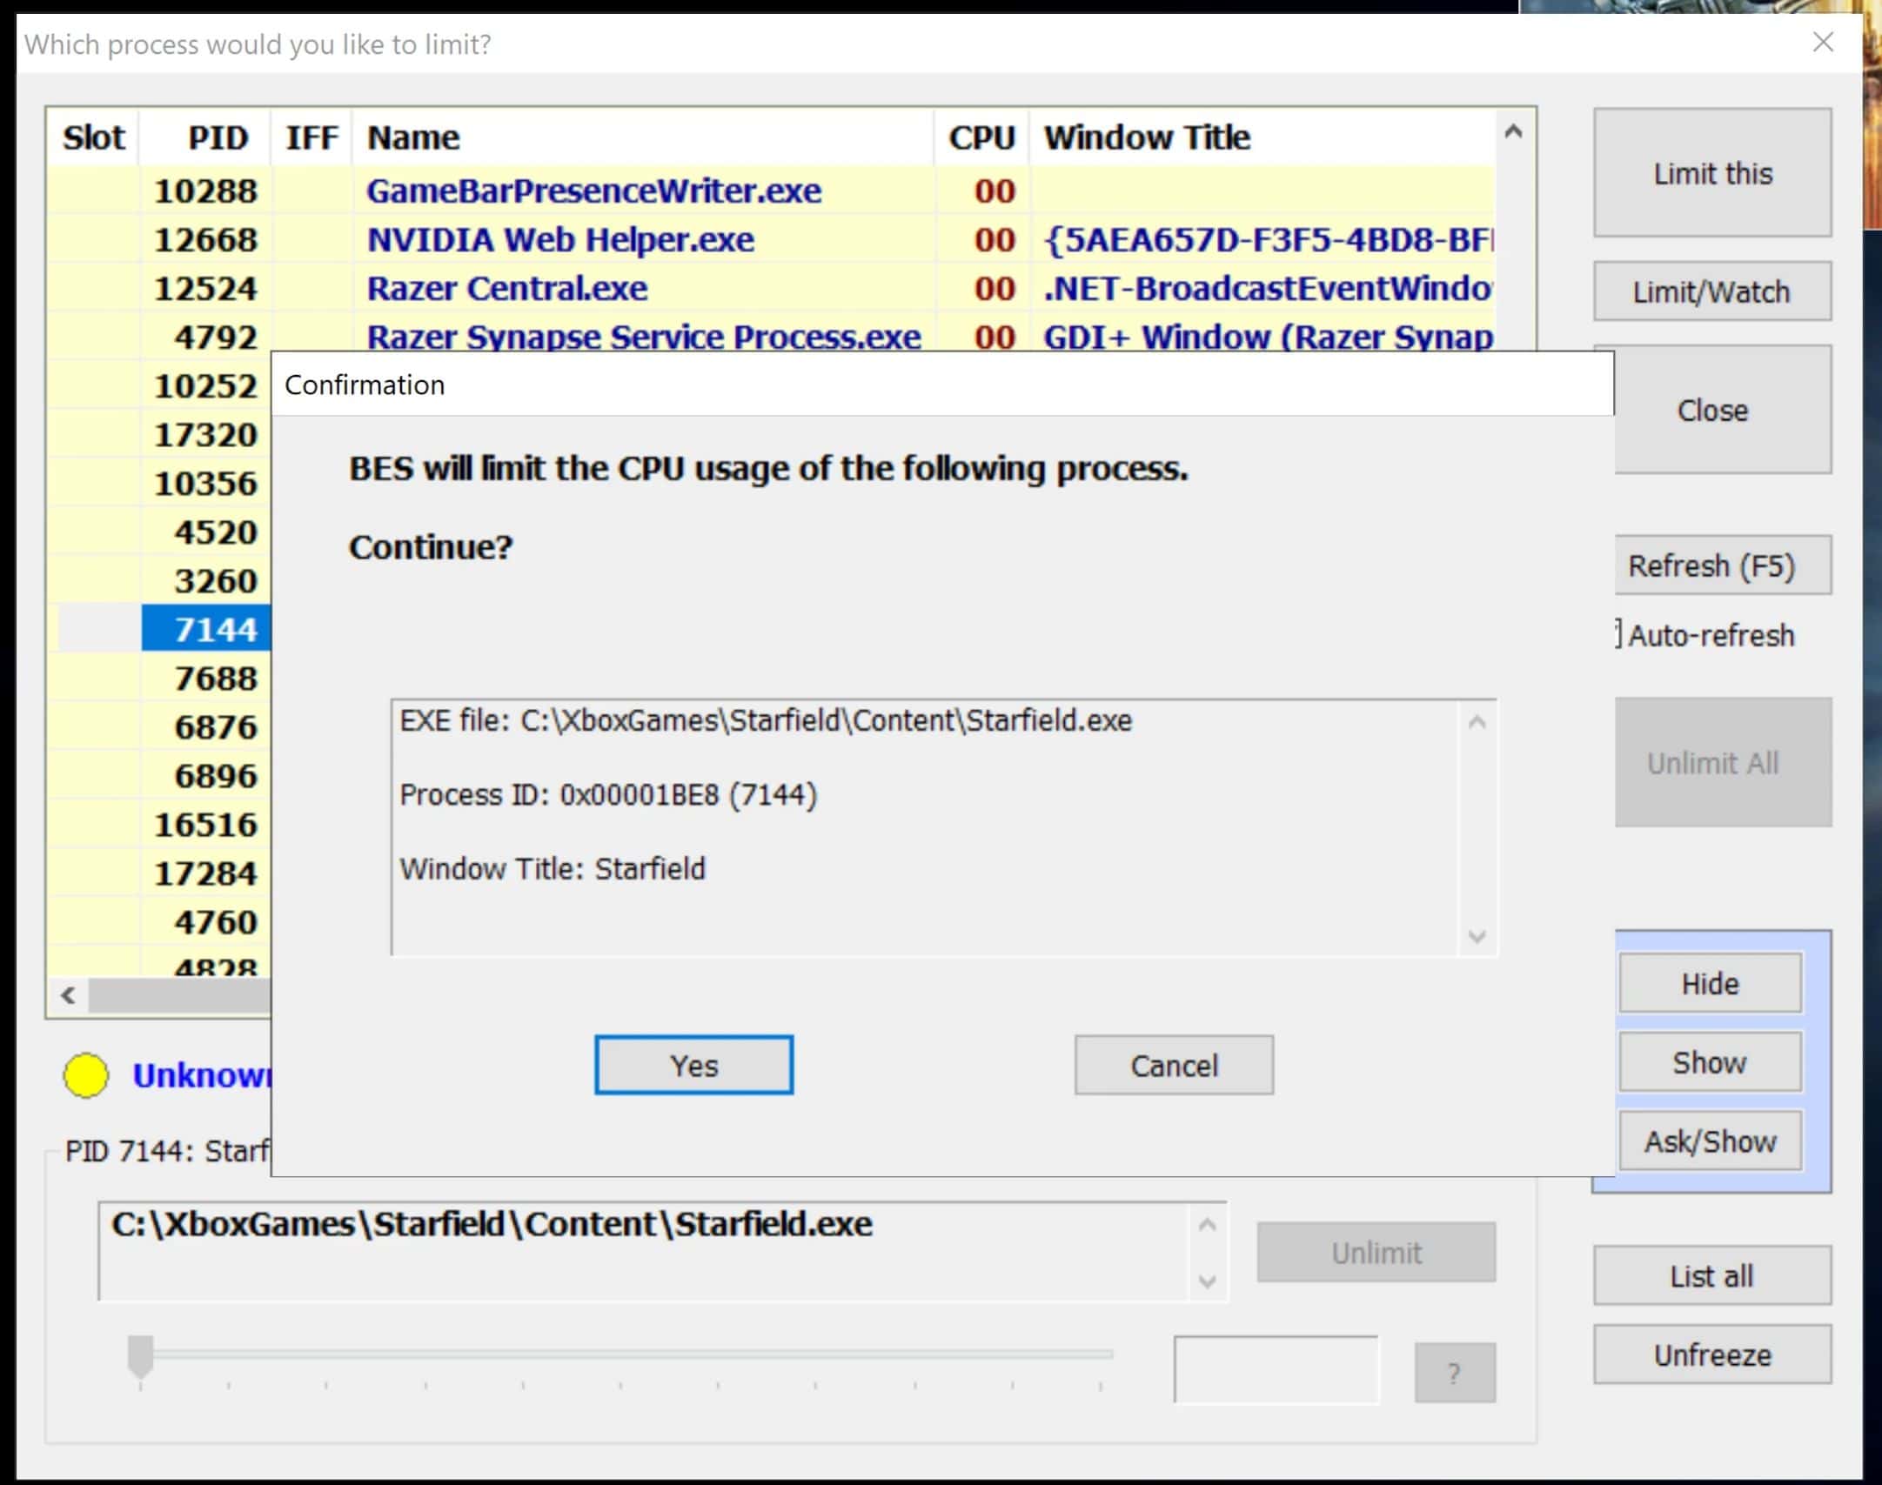Click the yellow status circle icon

[85, 1075]
